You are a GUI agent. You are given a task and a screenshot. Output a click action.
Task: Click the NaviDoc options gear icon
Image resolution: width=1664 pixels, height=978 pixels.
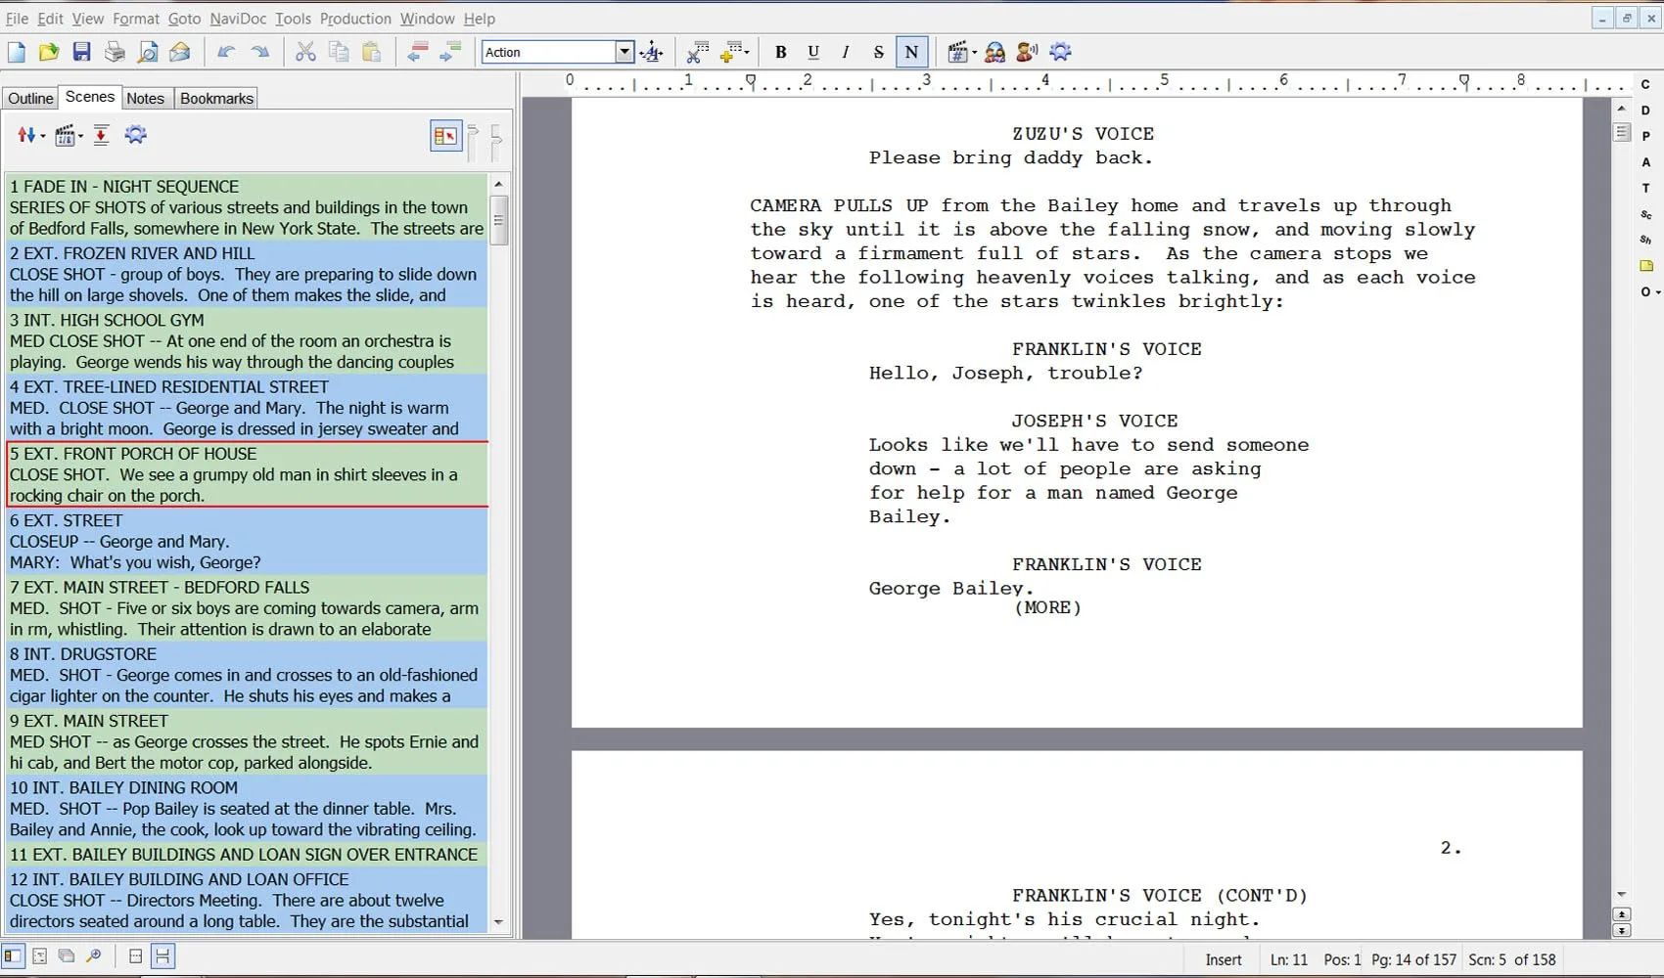135,135
